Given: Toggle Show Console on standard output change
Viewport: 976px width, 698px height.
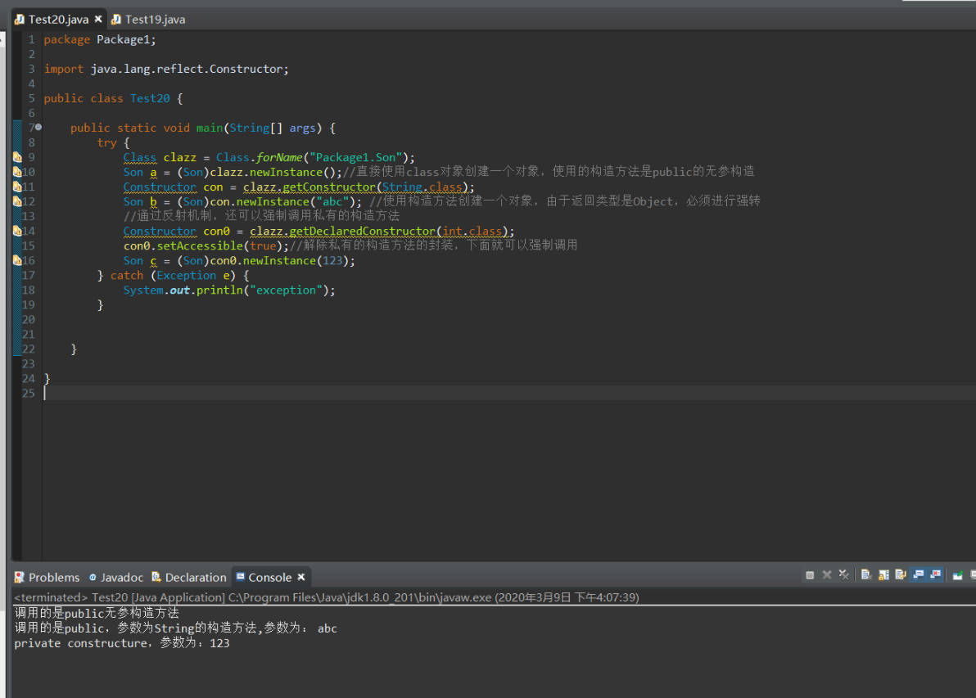Looking at the screenshot, I should pos(918,576).
